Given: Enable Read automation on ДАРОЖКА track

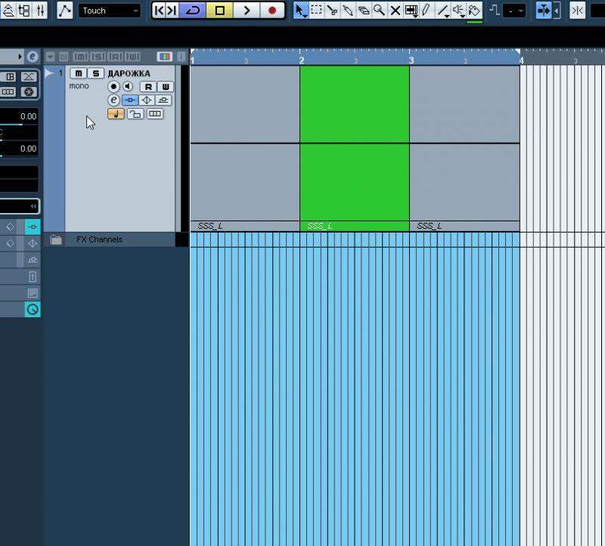Looking at the screenshot, I should (x=149, y=87).
